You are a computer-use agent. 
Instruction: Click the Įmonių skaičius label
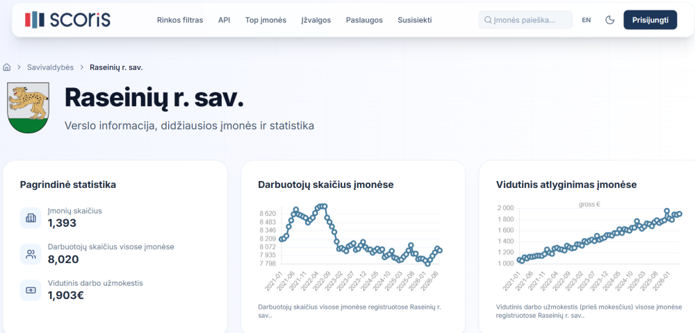pos(75,211)
